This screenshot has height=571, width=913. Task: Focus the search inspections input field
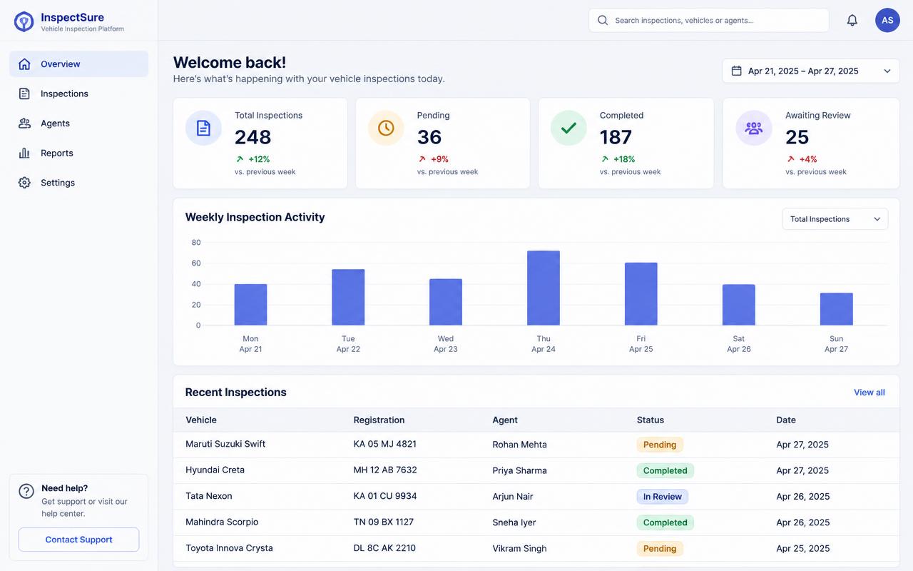coord(709,20)
